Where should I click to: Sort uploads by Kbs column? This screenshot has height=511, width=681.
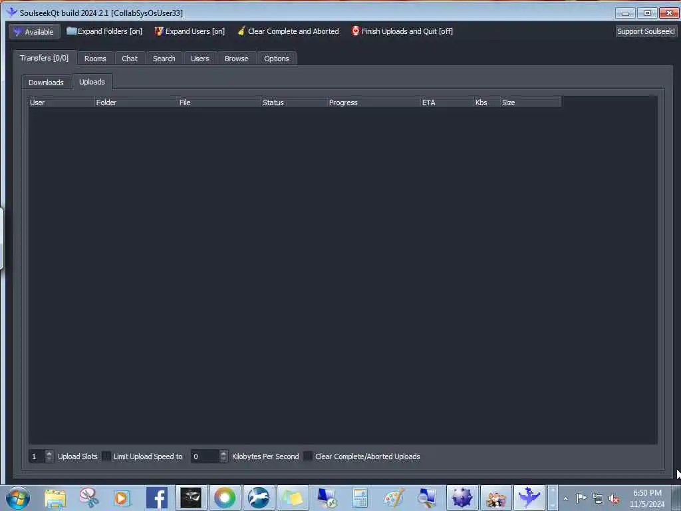coord(487,102)
